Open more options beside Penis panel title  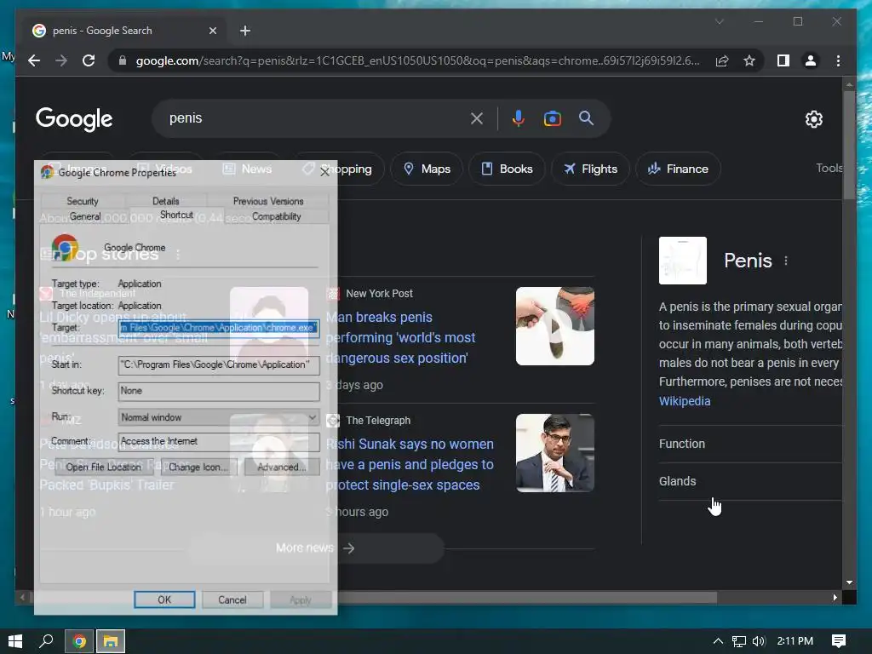pos(786,261)
